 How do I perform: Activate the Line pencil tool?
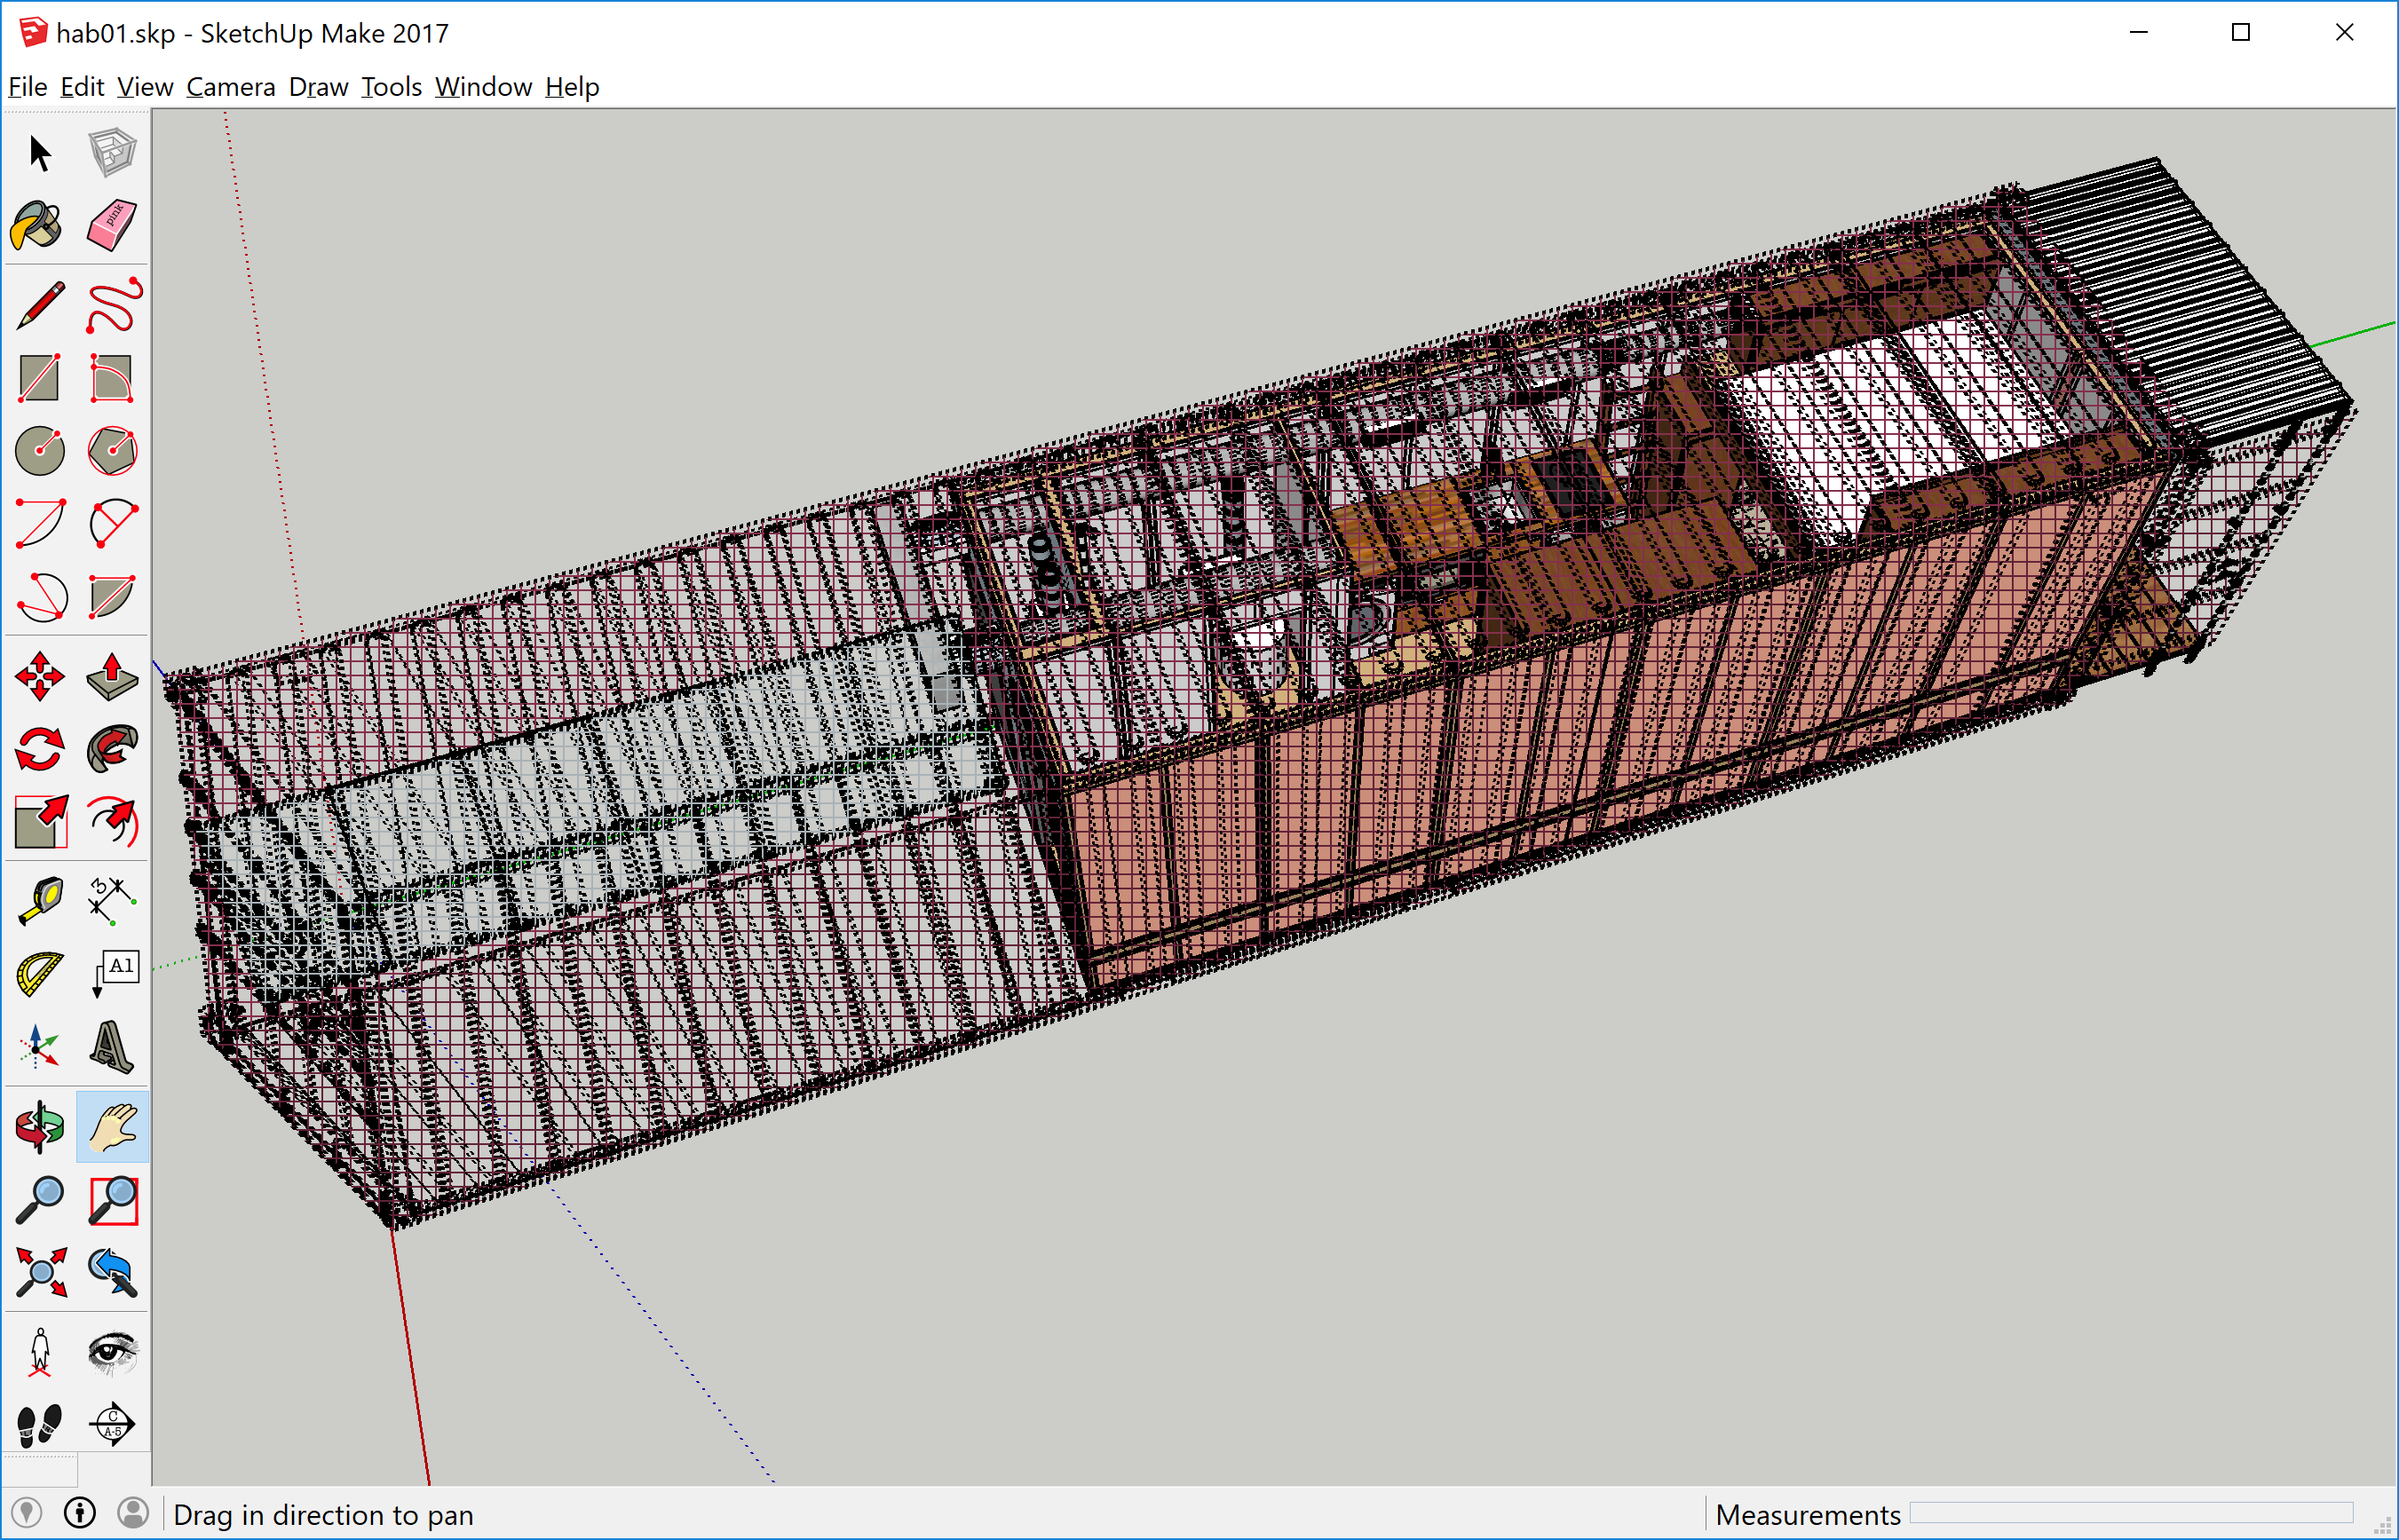tap(40, 305)
